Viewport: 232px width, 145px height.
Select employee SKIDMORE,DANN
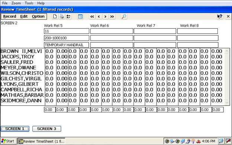tap(21, 100)
